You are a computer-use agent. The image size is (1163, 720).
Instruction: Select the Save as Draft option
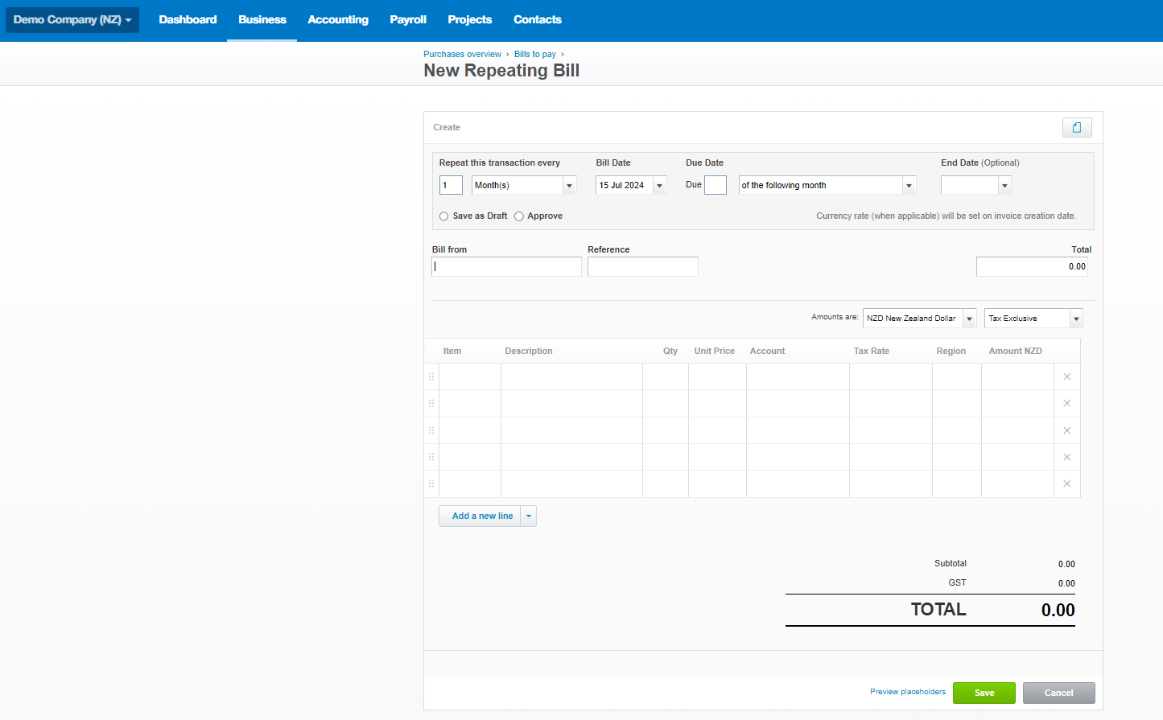pyautogui.click(x=443, y=216)
